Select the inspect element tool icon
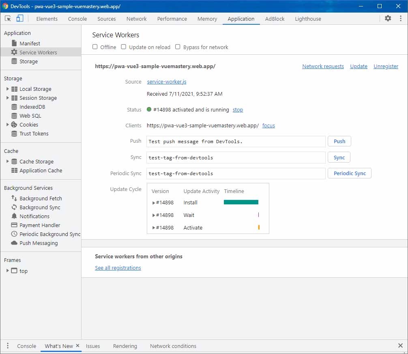This screenshot has height=354, width=408. (7, 18)
